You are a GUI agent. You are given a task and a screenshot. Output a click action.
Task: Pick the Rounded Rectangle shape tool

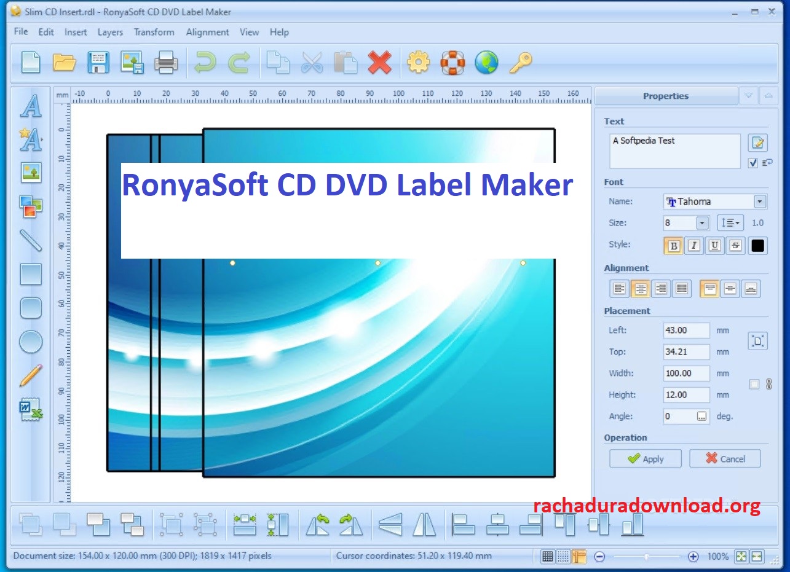coord(31,308)
